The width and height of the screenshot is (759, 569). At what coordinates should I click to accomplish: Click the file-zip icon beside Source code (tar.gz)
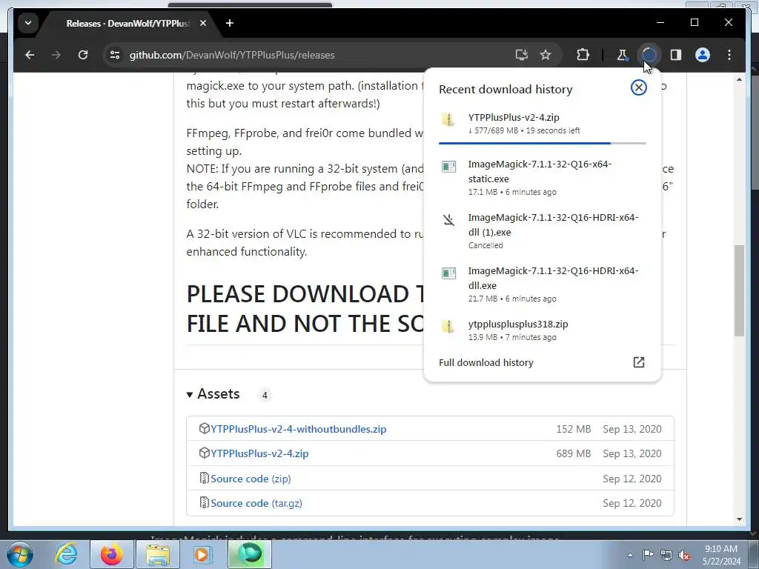pyautogui.click(x=205, y=503)
